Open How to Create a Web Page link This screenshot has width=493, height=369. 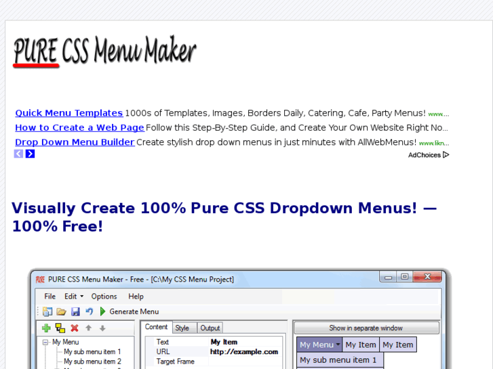click(x=79, y=127)
